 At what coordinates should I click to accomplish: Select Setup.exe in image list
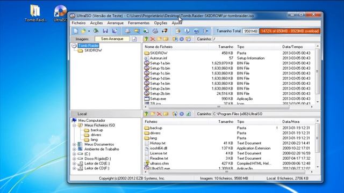coord(158,99)
